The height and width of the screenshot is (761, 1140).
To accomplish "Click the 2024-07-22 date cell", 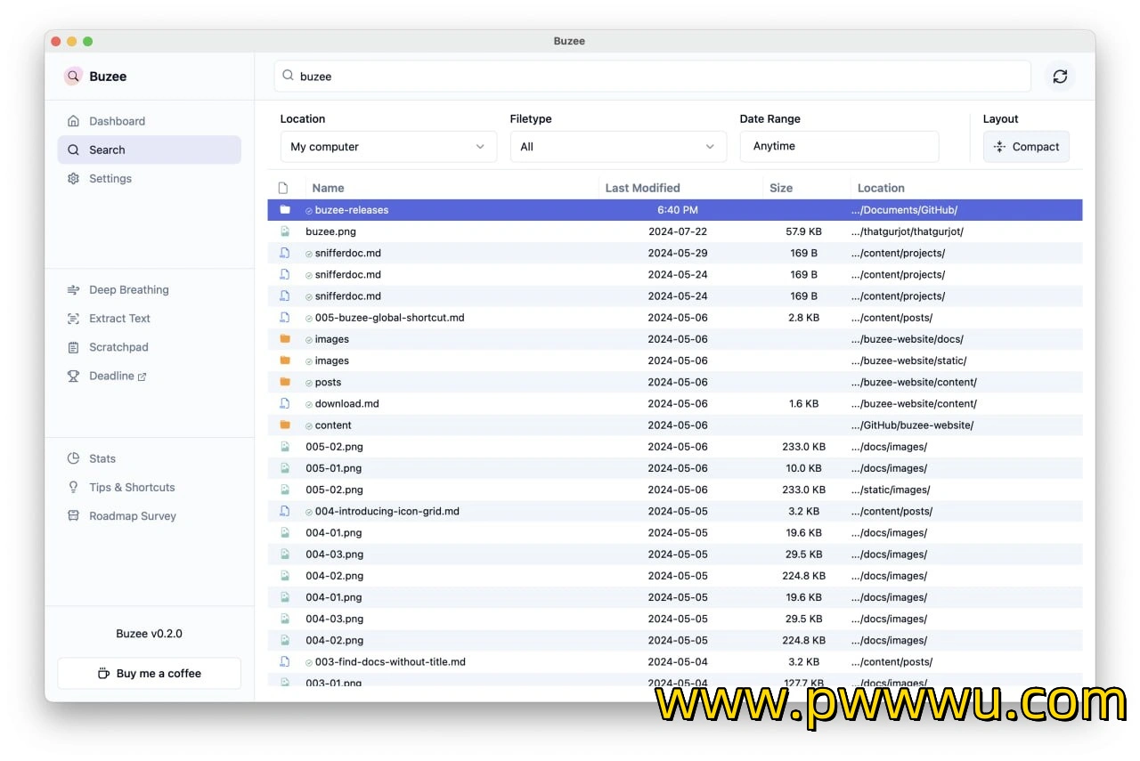I will pos(678,231).
